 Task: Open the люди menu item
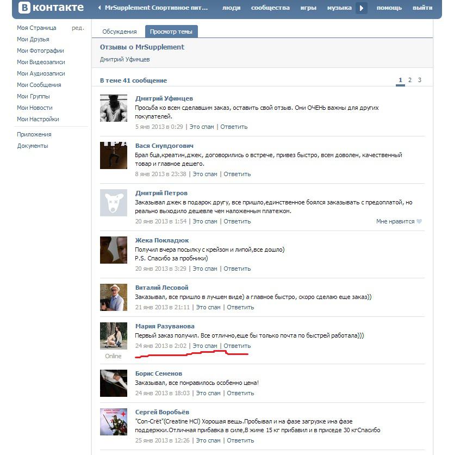click(x=232, y=8)
